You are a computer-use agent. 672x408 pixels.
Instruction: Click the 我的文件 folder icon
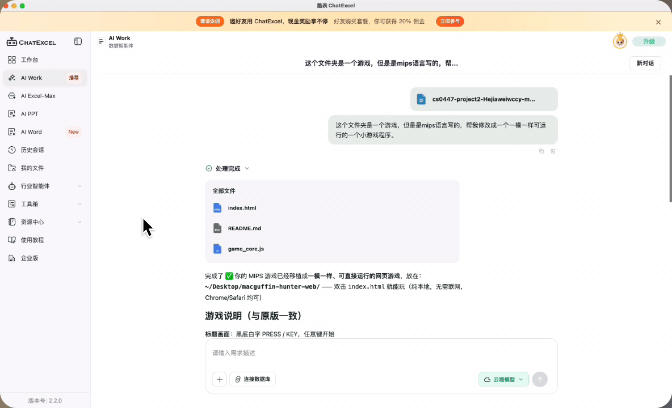(12, 168)
